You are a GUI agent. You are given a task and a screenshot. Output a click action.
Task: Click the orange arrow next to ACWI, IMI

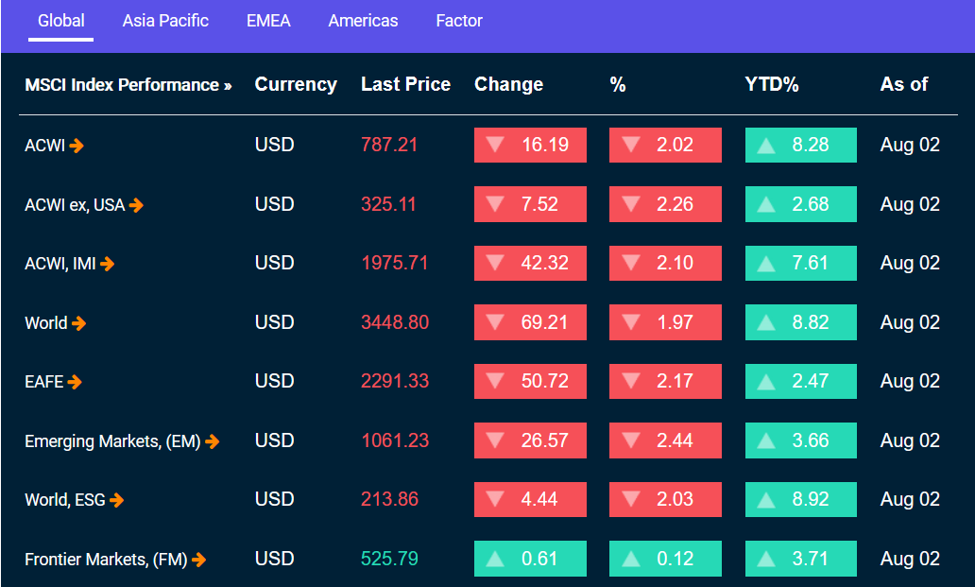108,264
